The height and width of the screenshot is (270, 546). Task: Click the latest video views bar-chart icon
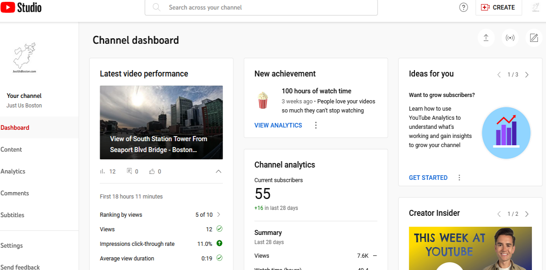[102, 172]
